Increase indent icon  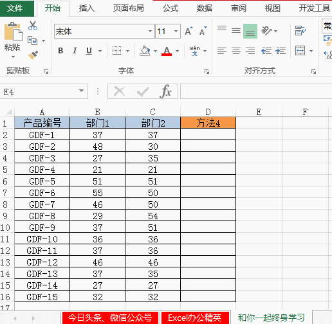click(x=281, y=51)
